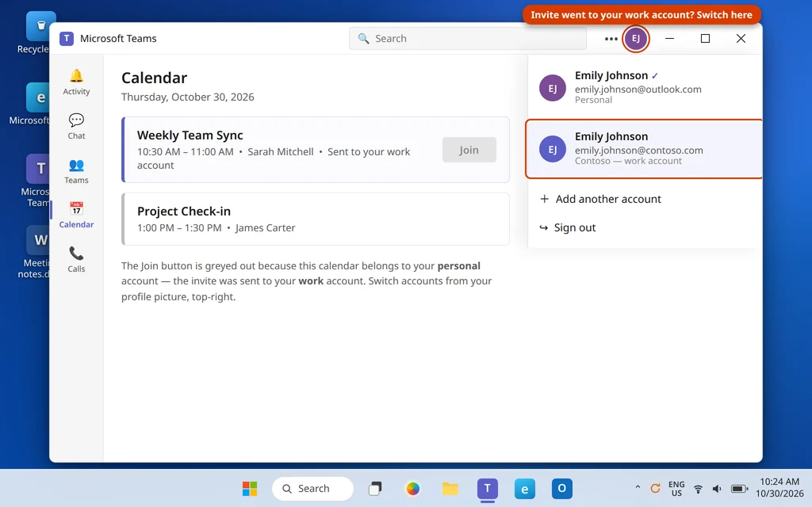Click the Microsoft Teams logo in title bar
The width and height of the screenshot is (812, 507).
[x=67, y=38]
